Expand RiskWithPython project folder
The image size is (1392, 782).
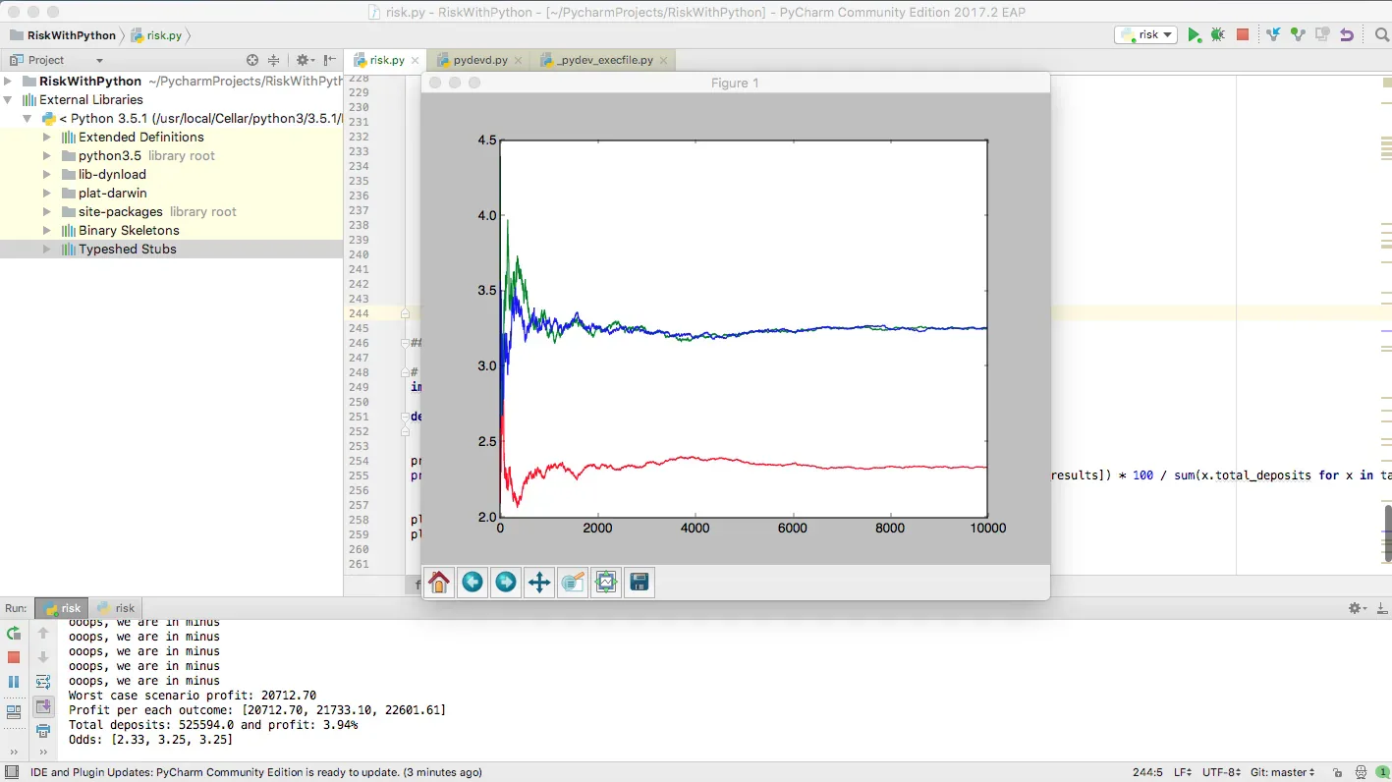point(9,81)
